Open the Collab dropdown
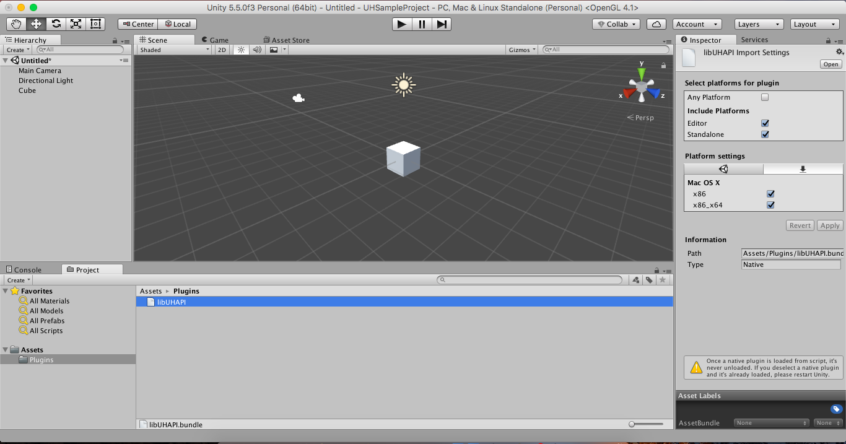Screen dimensions: 846x444 (616, 24)
